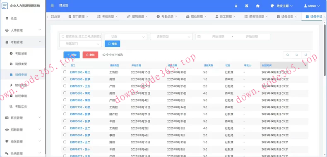This screenshot has height=157, width=327.
Task: Click the search name/employee ID input field
Action: (x=80, y=36)
